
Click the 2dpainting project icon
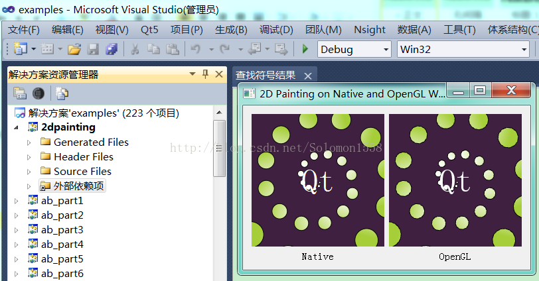point(33,127)
